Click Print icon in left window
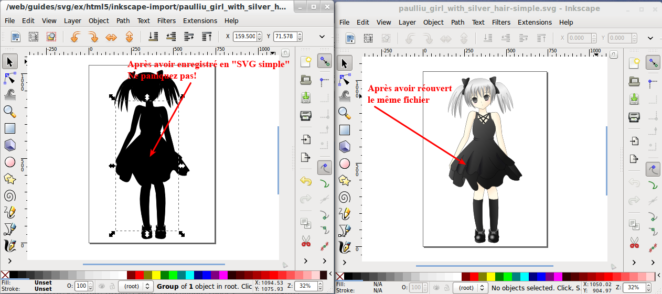 pyautogui.click(x=306, y=115)
